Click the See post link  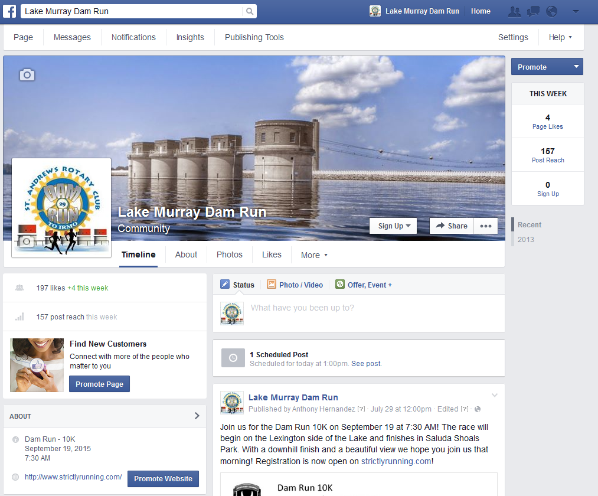pos(366,364)
